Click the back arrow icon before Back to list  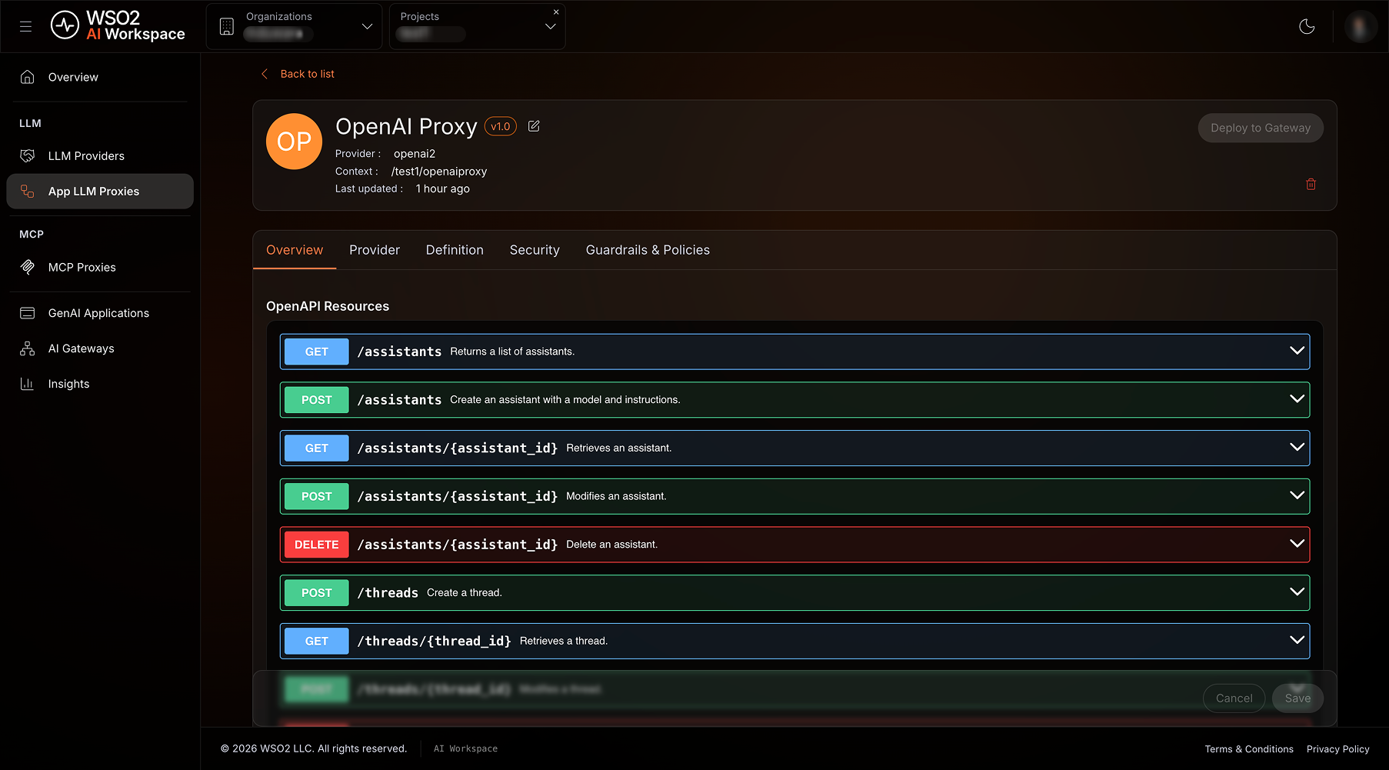[x=265, y=74]
